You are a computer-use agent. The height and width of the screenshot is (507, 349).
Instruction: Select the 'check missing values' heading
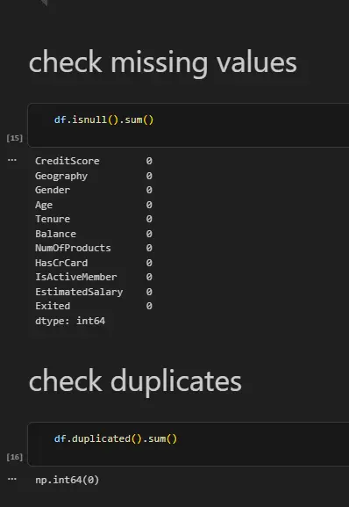pos(162,62)
